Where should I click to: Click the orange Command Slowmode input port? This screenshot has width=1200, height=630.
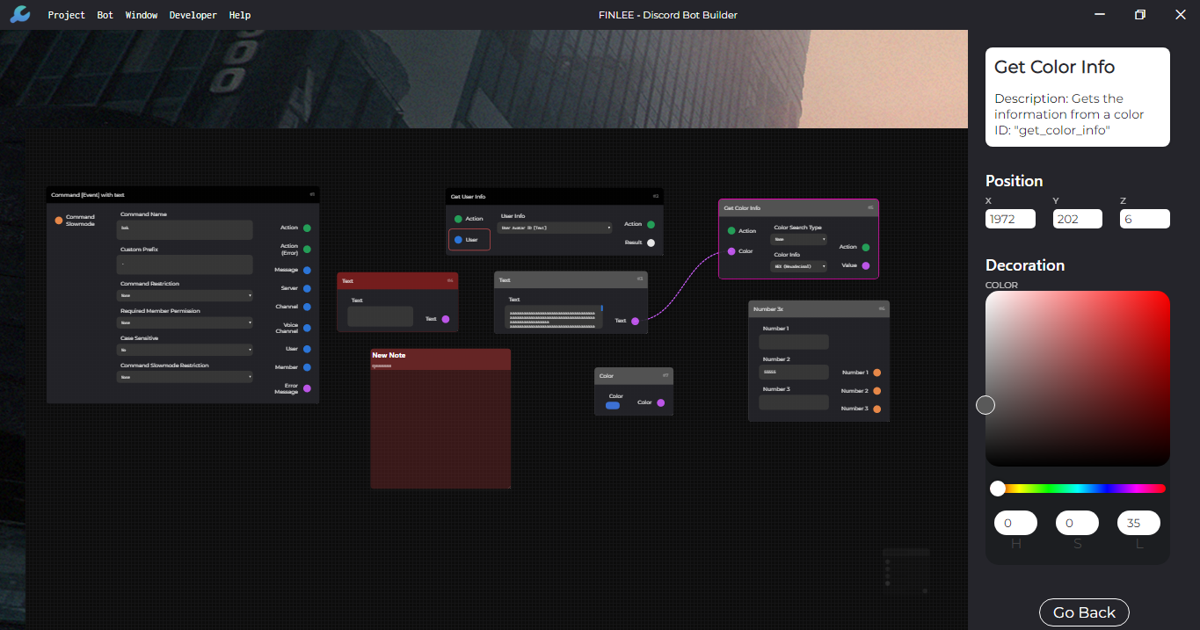click(59, 221)
